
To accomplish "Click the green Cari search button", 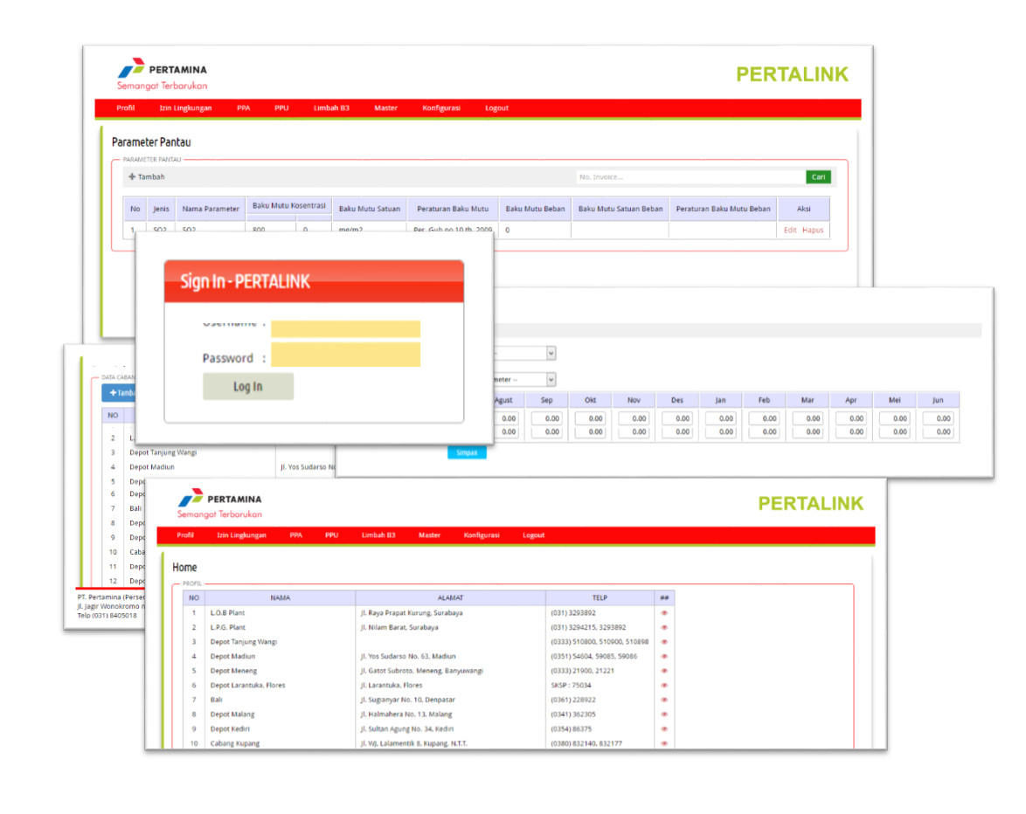I will point(818,177).
